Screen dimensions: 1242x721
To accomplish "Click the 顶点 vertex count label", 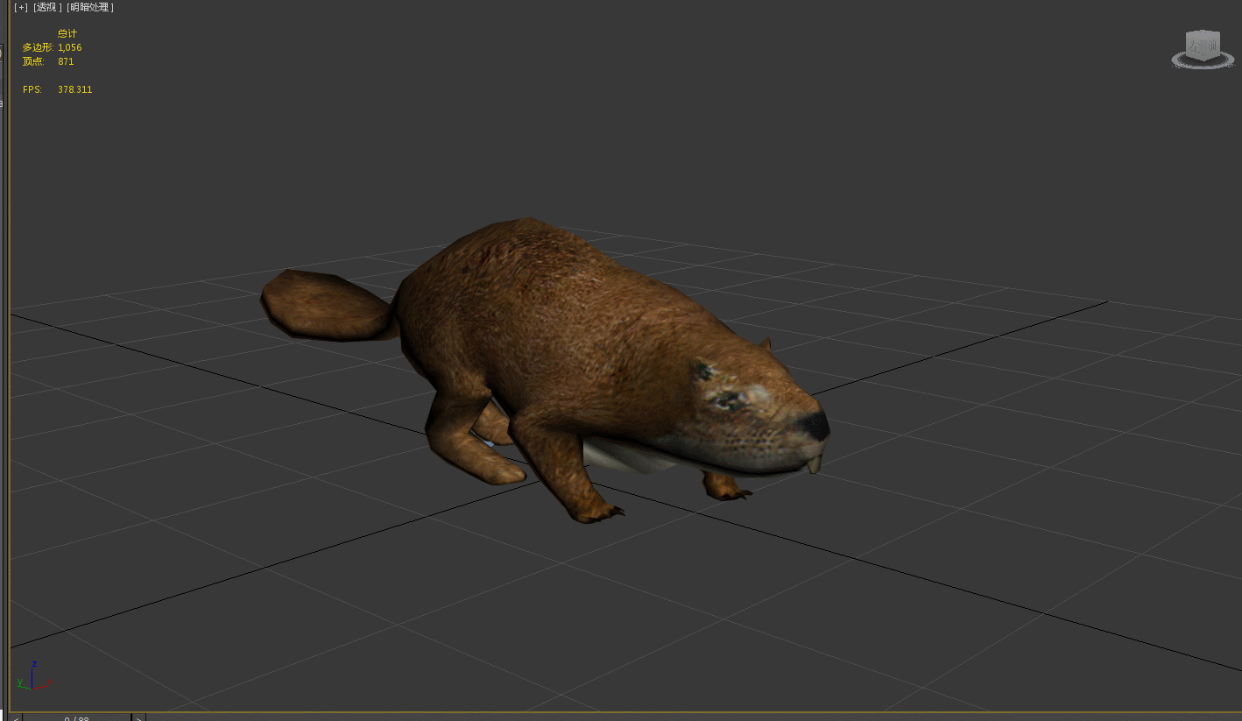I will [x=33, y=61].
